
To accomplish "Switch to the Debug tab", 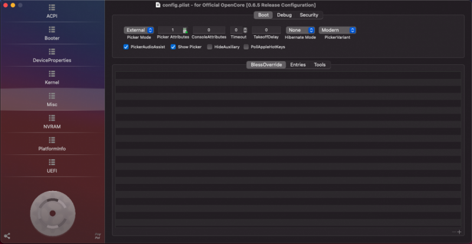I will (x=284, y=15).
